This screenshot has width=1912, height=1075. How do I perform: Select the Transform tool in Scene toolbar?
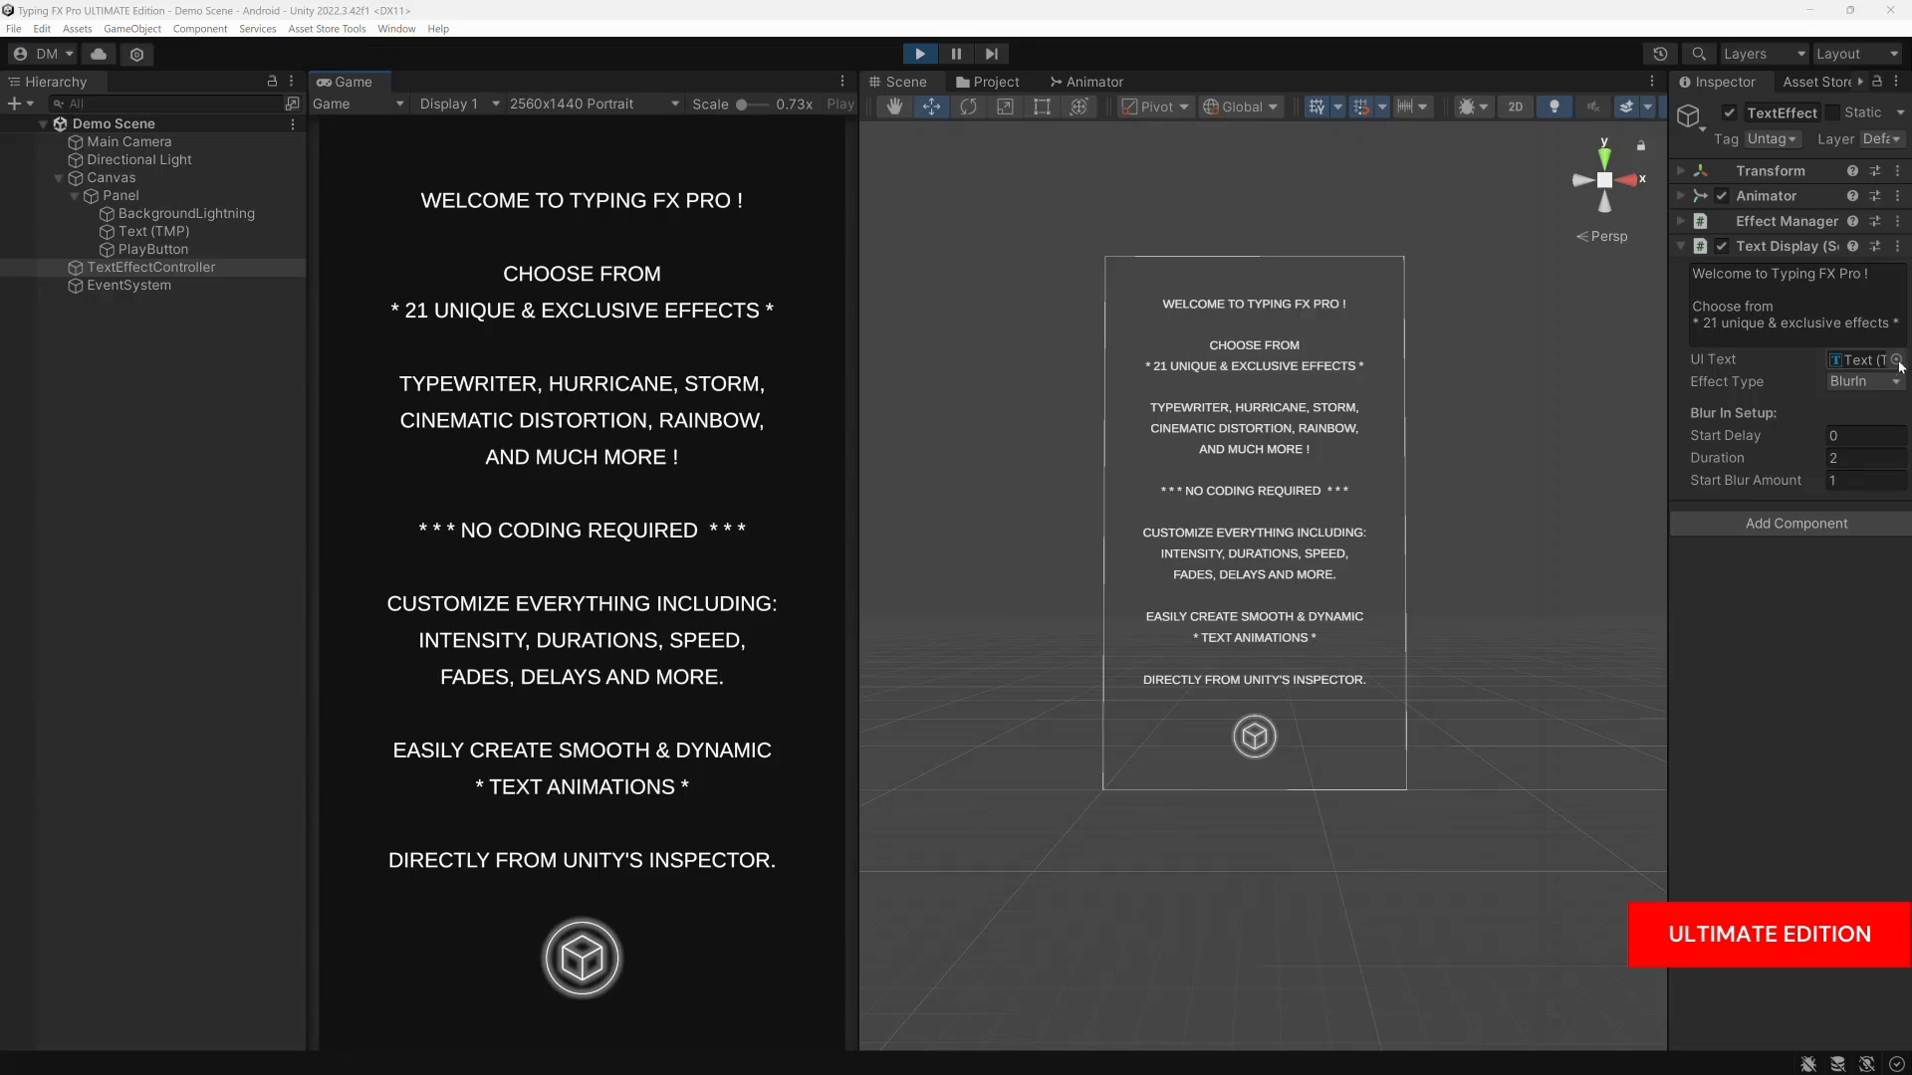(1078, 107)
